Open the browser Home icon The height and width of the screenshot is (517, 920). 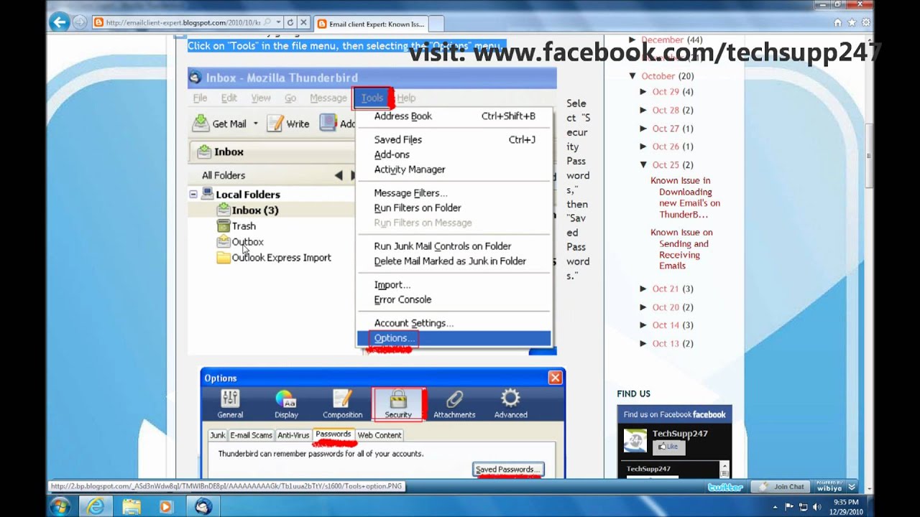838,23
